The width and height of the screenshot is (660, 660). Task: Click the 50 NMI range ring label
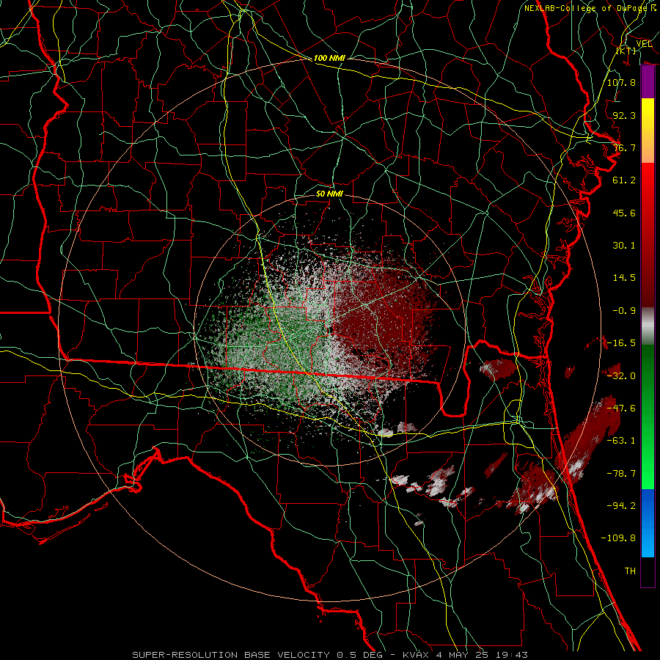pos(329,194)
